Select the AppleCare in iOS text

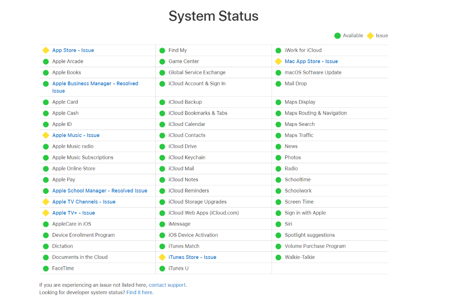(x=72, y=224)
